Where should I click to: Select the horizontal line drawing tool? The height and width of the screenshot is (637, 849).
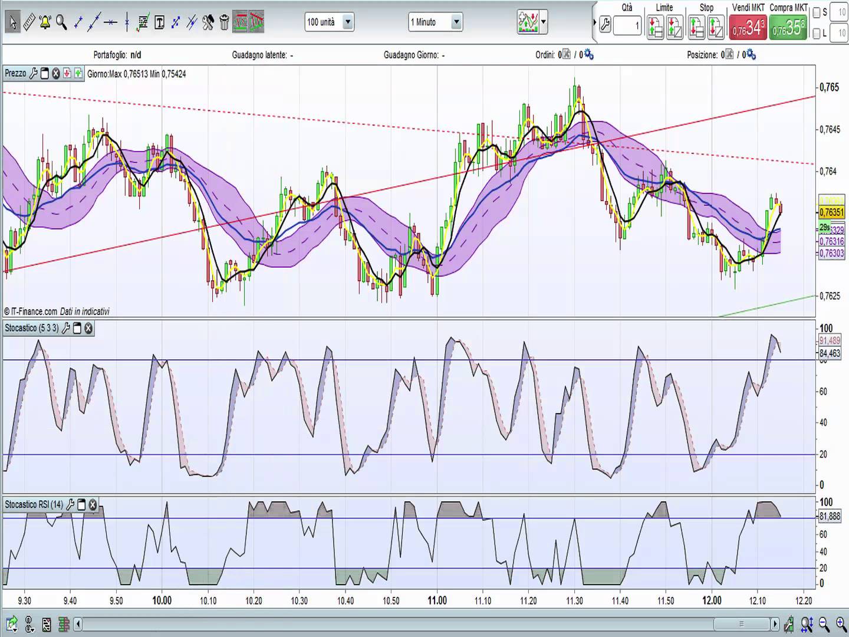pyautogui.click(x=111, y=22)
